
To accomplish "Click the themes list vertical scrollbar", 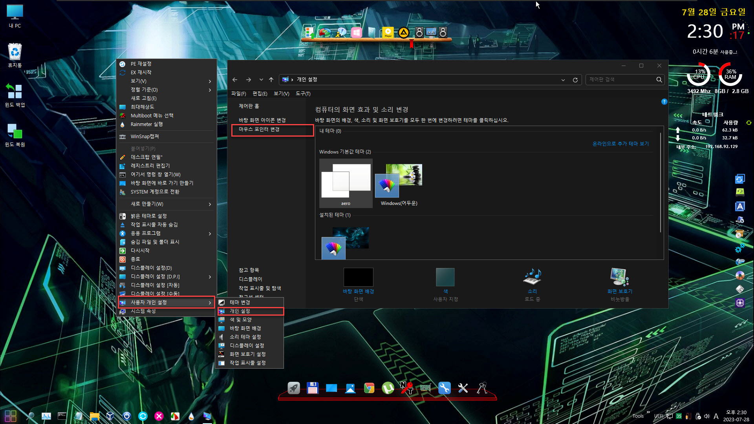I will (x=661, y=183).
